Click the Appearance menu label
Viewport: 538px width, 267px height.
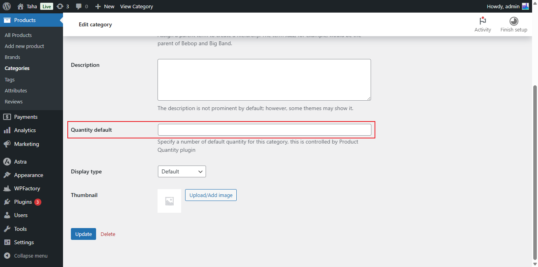(x=29, y=175)
